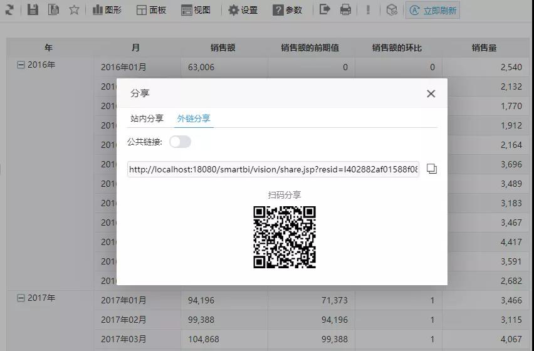Open the 面板 panel menu
The width and height of the screenshot is (534, 351).
pyautogui.click(x=151, y=10)
